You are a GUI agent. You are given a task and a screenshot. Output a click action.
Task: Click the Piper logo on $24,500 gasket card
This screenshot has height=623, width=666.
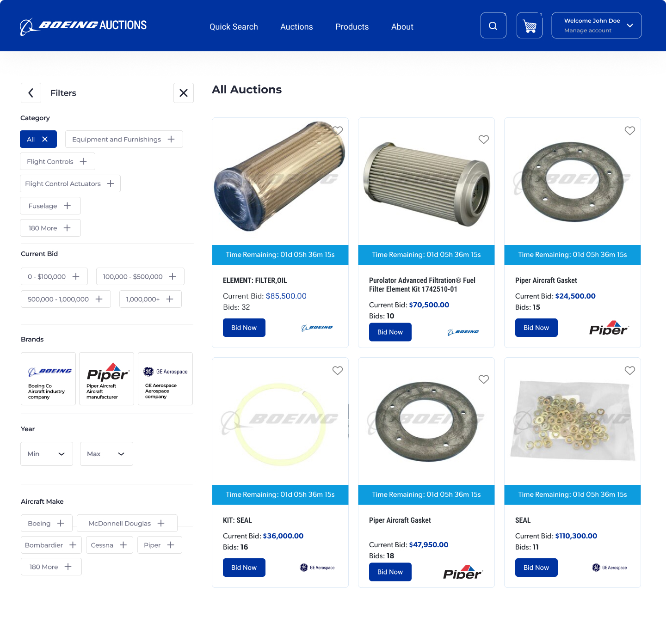coord(609,328)
